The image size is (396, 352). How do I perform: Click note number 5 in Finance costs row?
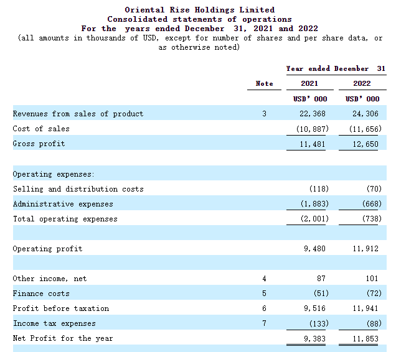tap(264, 294)
